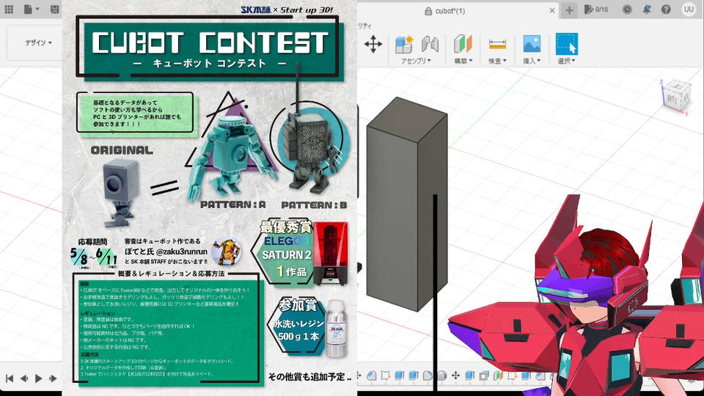The image size is (704, 396).
Task: Select the Combine feature in the timeline
Action: coord(483,375)
